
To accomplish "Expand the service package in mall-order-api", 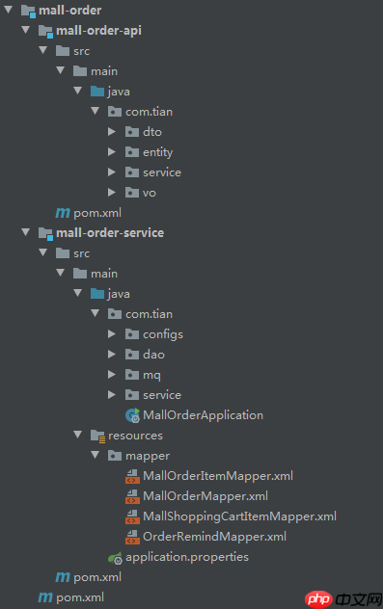I will [112, 172].
